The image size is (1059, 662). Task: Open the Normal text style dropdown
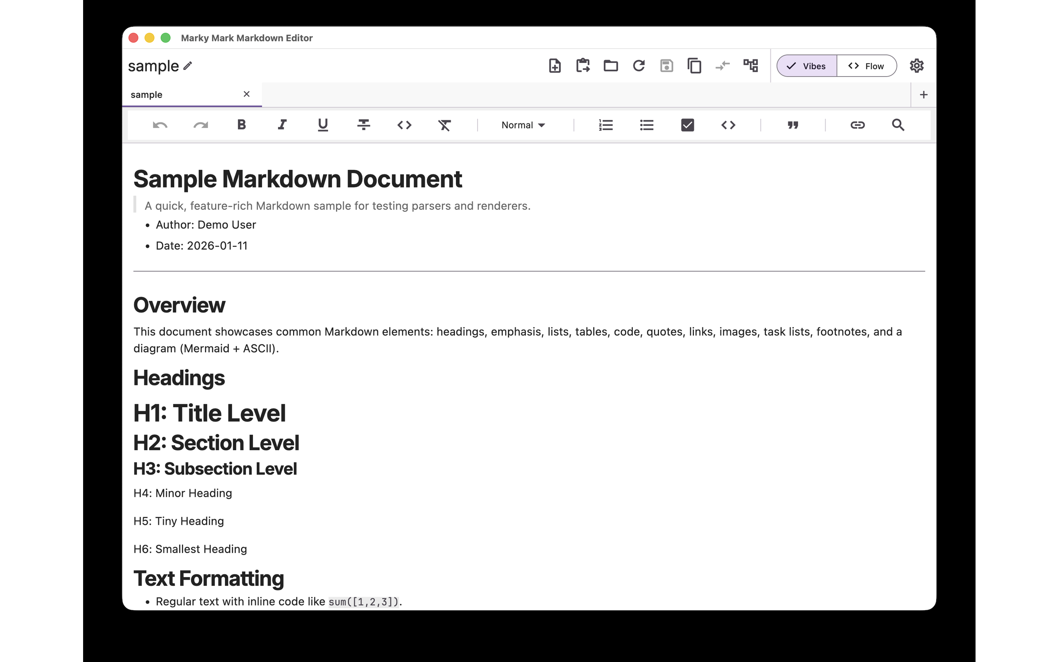point(523,125)
